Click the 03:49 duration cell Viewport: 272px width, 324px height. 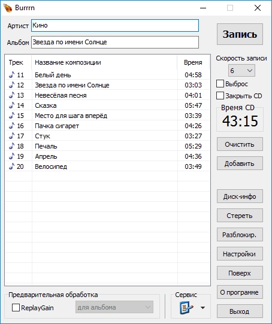point(193,166)
